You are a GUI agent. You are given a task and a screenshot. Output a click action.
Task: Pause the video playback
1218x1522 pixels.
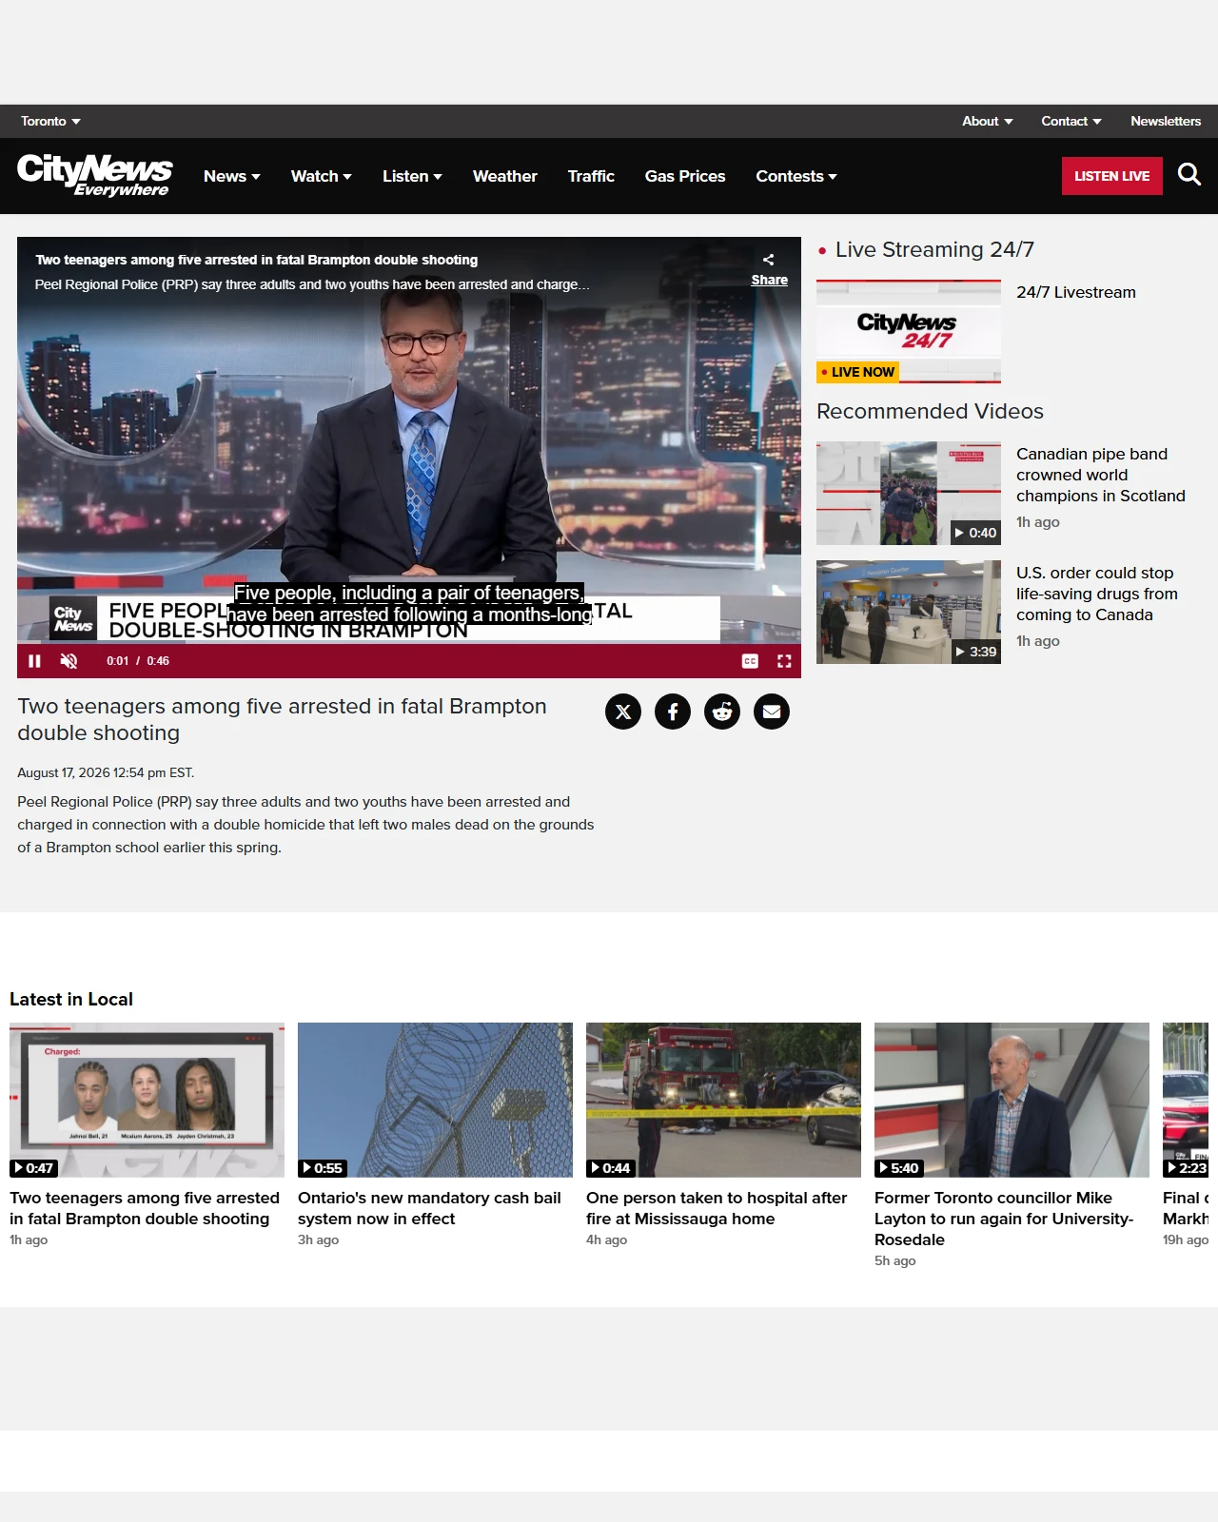tap(34, 661)
